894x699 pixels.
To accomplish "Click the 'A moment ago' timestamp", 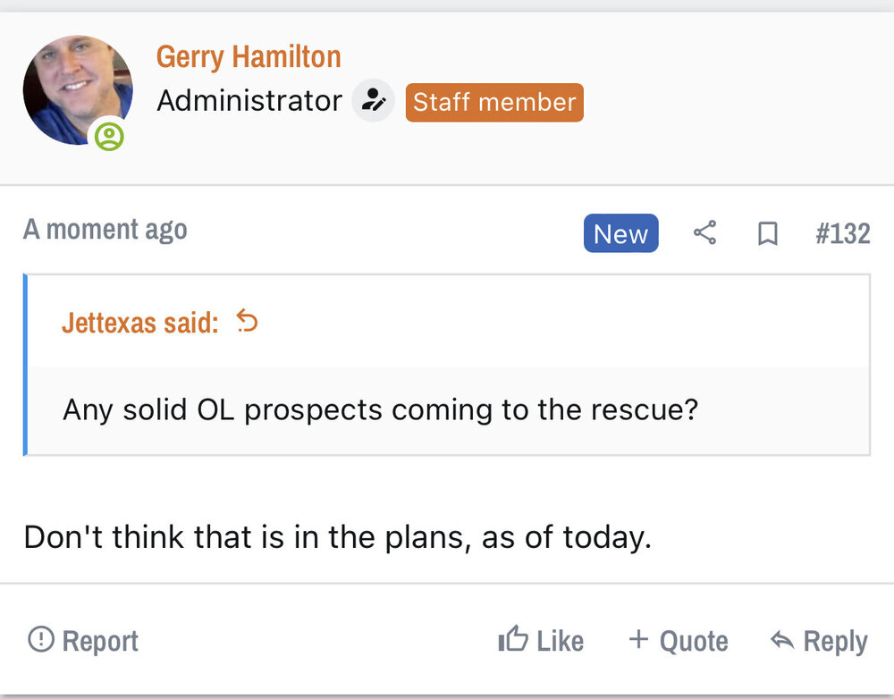I will [x=105, y=230].
